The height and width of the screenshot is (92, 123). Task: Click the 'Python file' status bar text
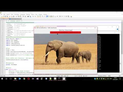pos(3,76)
